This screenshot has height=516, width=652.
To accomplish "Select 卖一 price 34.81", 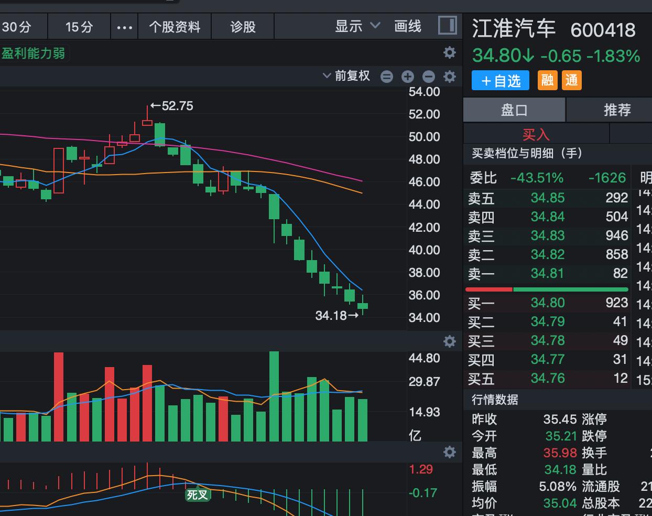I will click(x=548, y=273).
